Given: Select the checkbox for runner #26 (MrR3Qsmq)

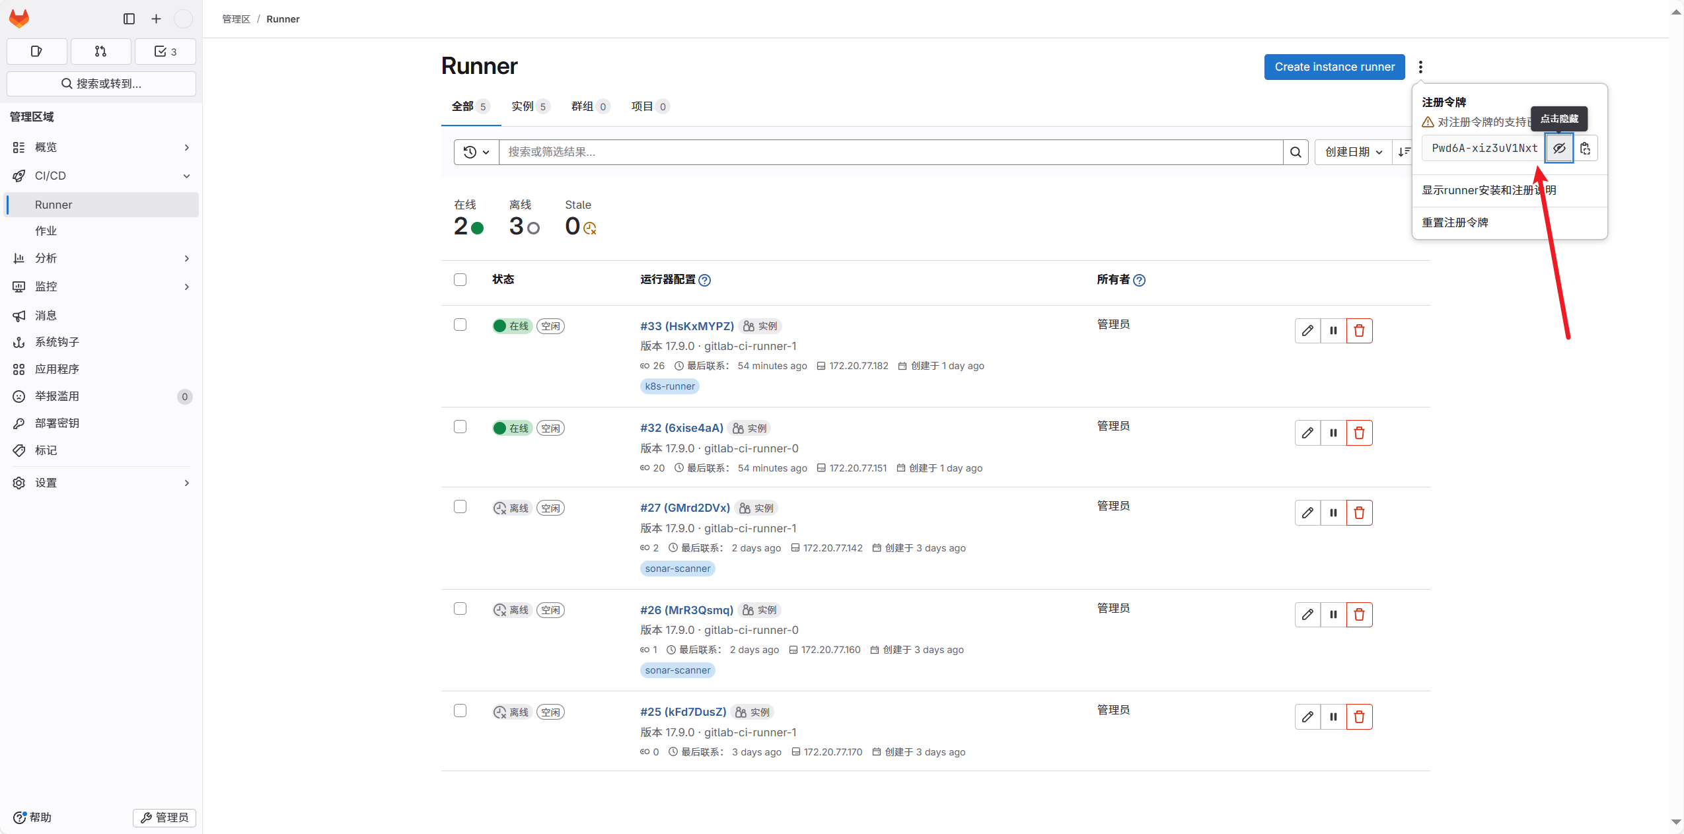Looking at the screenshot, I should click(459, 609).
